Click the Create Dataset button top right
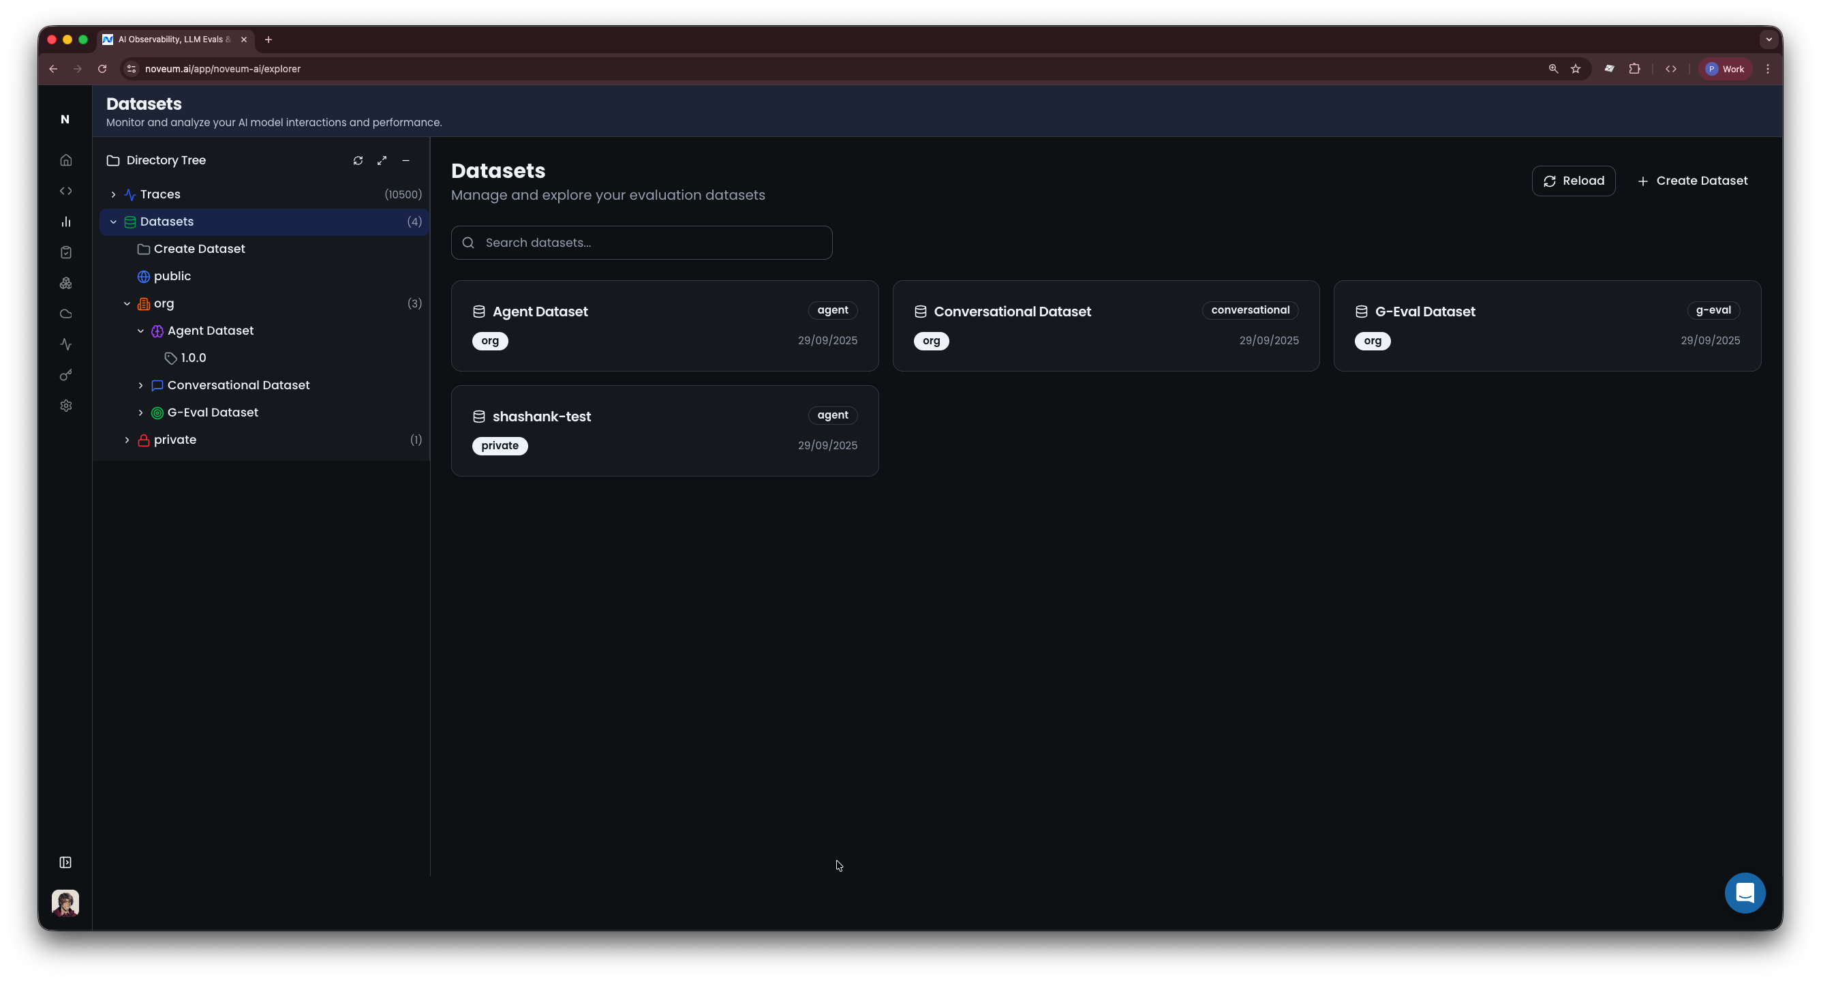 coord(1692,181)
